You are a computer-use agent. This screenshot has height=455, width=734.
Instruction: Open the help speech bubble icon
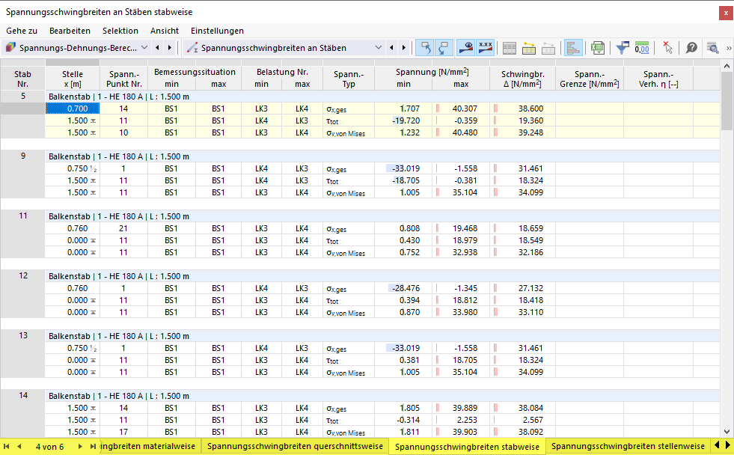tap(691, 48)
